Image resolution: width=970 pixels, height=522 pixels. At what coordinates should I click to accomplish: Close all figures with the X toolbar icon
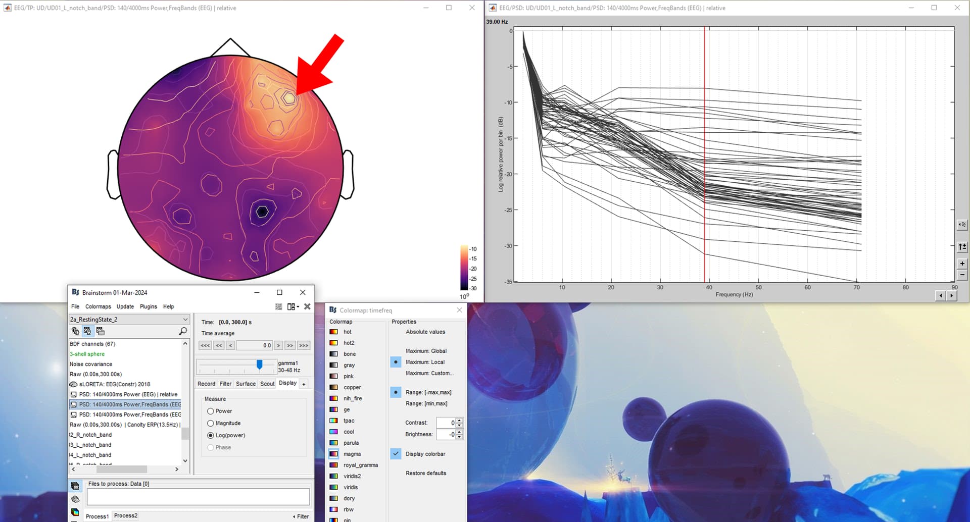pyautogui.click(x=307, y=306)
